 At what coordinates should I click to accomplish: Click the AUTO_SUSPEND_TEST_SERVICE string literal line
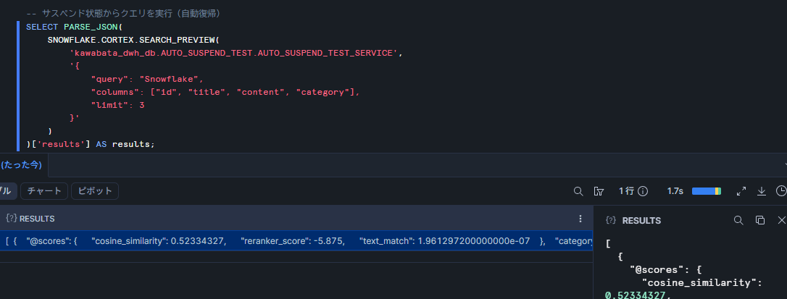point(236,53)
